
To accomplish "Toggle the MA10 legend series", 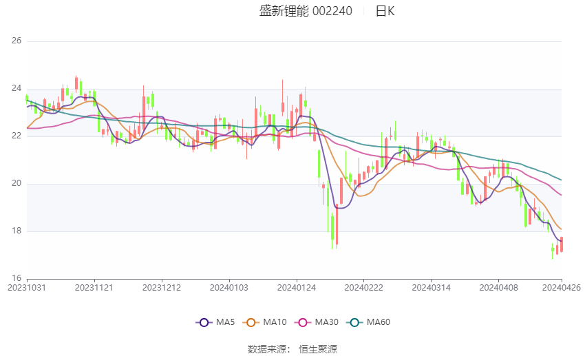I will click(264, 322).
